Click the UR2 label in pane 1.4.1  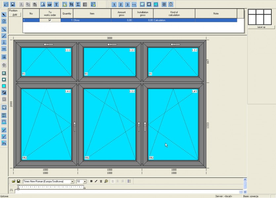coord(24,158)
